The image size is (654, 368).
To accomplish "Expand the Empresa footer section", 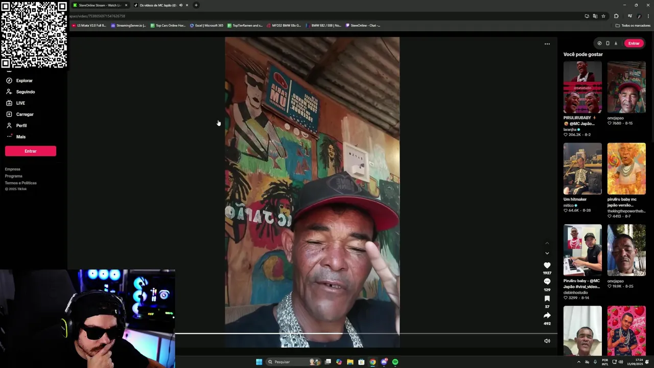I will (x=13, y=169).
